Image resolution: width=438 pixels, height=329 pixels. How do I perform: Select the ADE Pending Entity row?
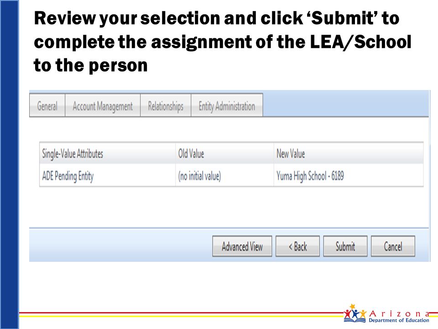pyautogui.click(x=231, y=175)
